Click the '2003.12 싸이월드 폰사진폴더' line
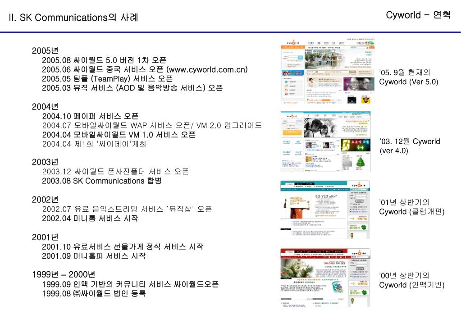 point(115,171)
